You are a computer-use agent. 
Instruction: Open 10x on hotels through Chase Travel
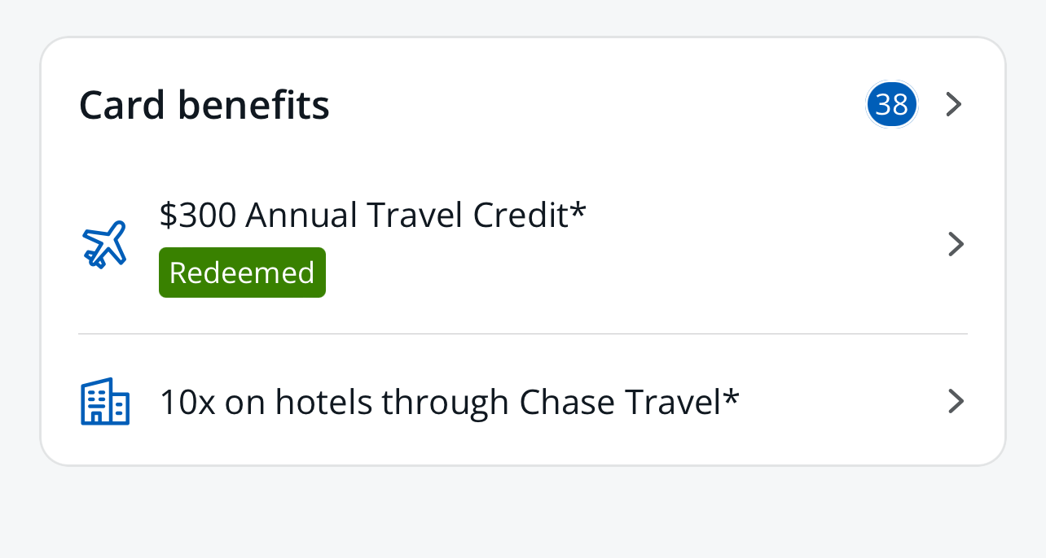pyautogui.click(x=449, y=402)
